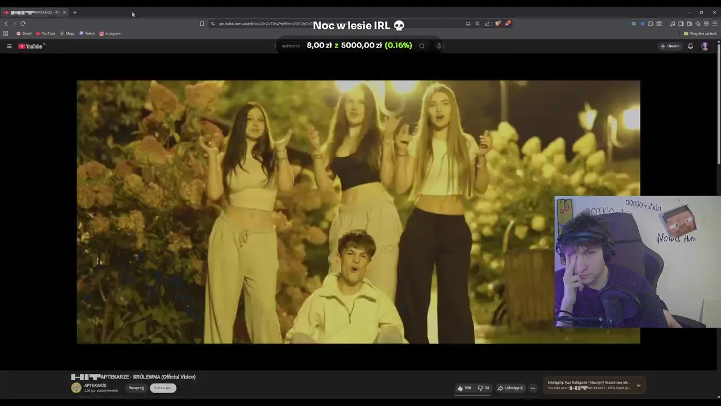Image resolution: width=721 pixels, height=406 pixels.
Task: Focus the youtube.com address bar
Action: point(338,24)
